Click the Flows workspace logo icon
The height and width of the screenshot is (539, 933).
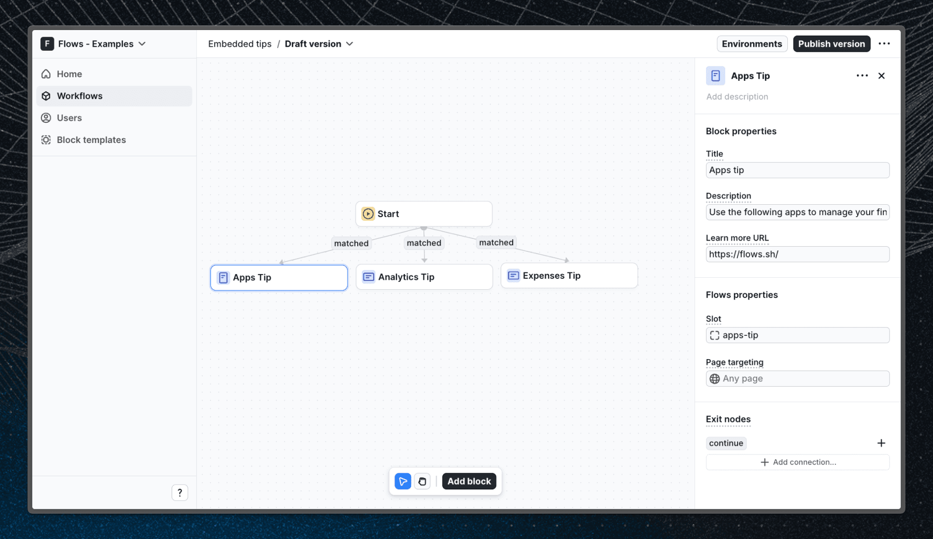click(47, 44)
